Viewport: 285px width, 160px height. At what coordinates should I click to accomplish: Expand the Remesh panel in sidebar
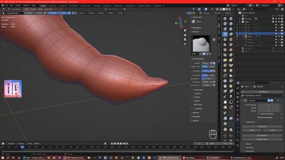click(x=195, y=112)
